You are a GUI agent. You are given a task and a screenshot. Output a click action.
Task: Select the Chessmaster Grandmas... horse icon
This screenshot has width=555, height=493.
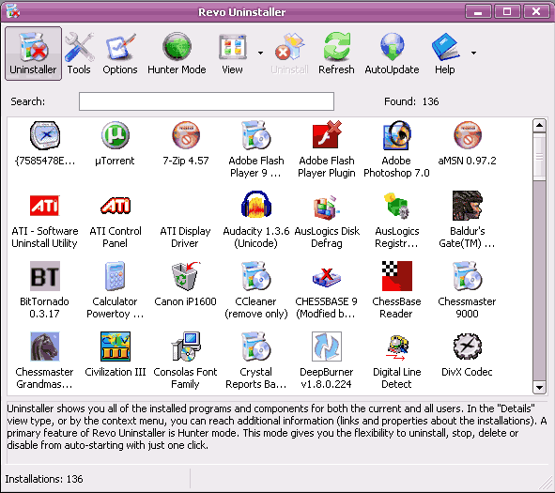point(44,347)
